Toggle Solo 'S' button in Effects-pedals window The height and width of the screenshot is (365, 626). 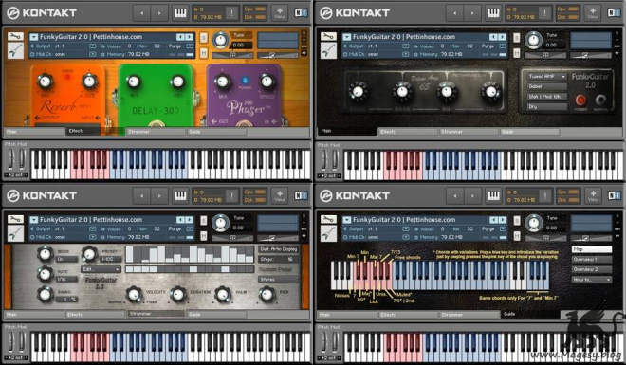coord(204,38)
